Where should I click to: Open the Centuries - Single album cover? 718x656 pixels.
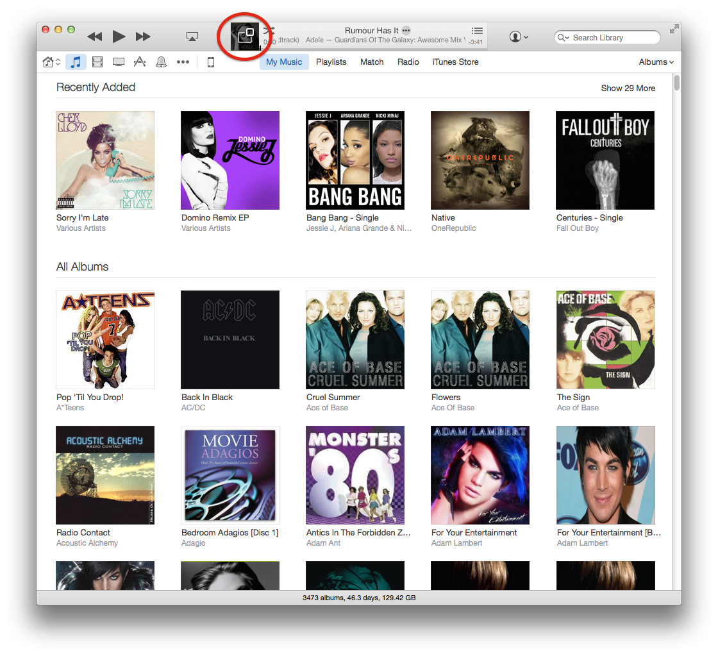[605, 160]
